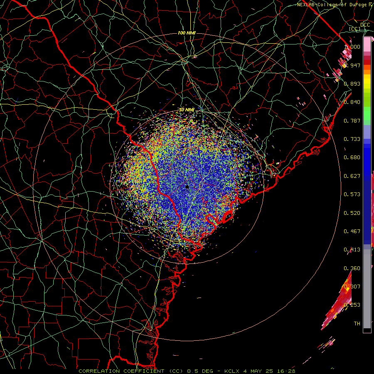Pick the bright blue legend swatch

pos(367,160)
